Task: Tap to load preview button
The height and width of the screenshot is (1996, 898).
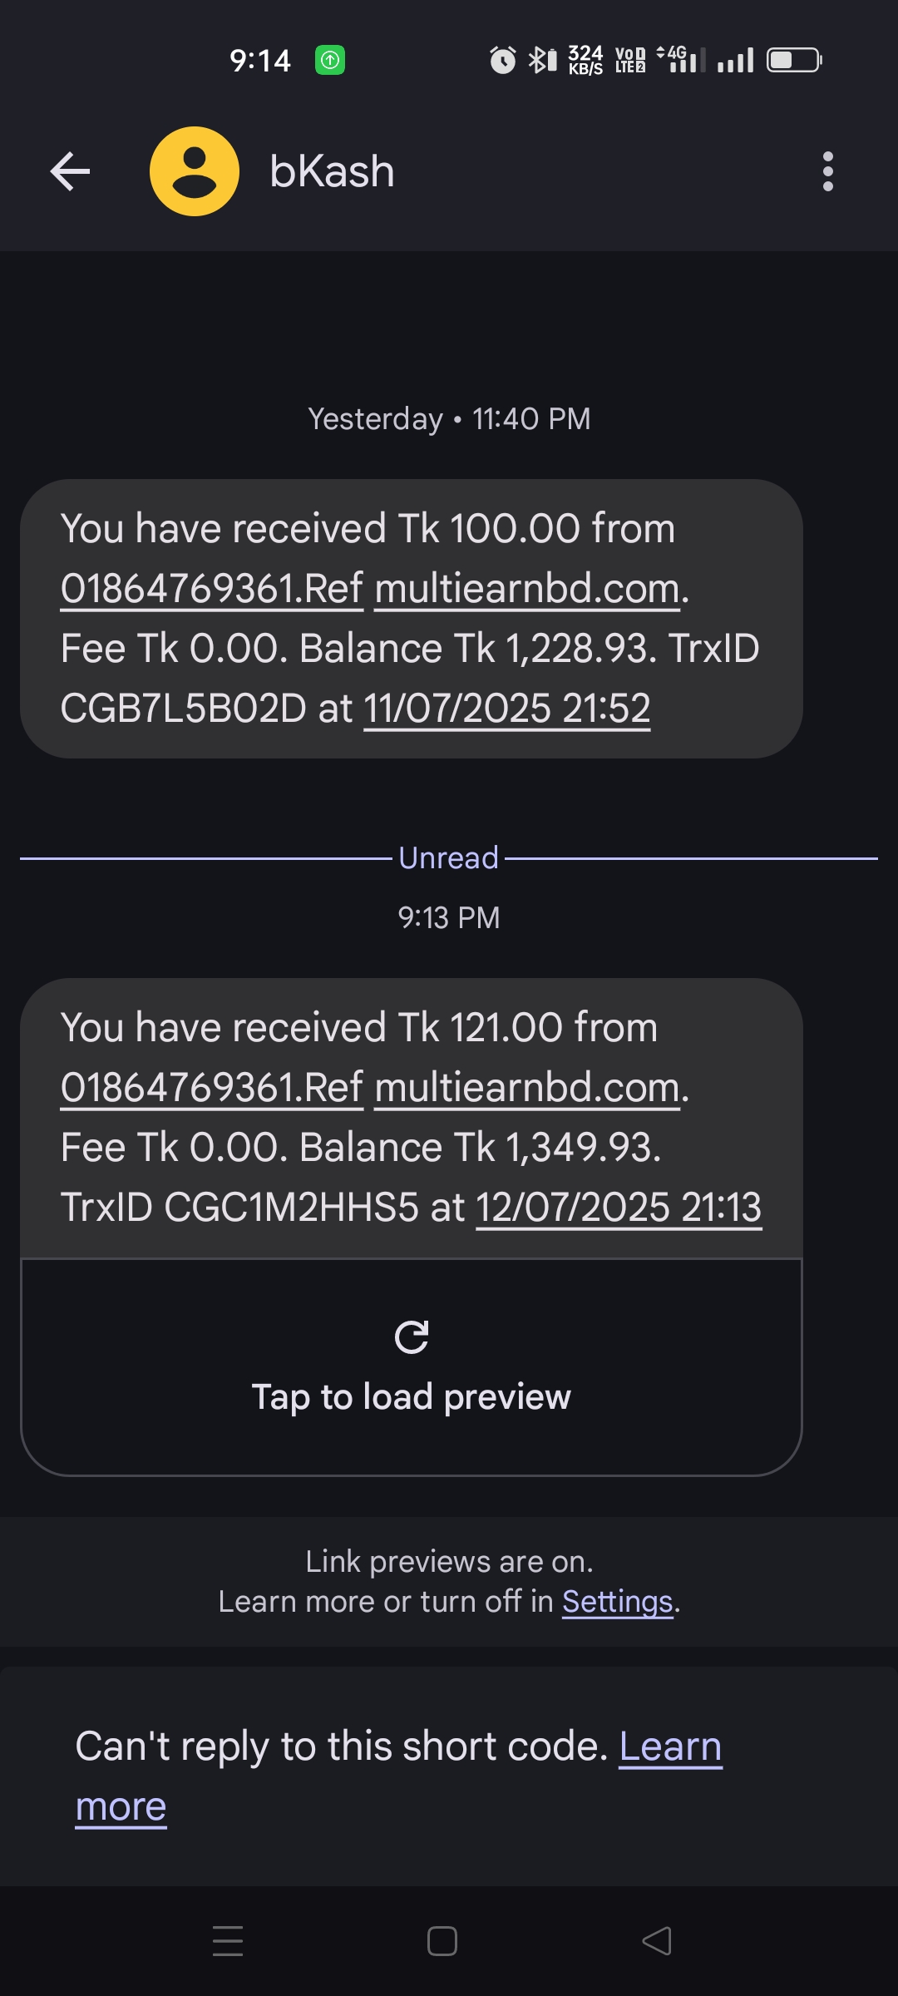Action: click(412, 1396)
